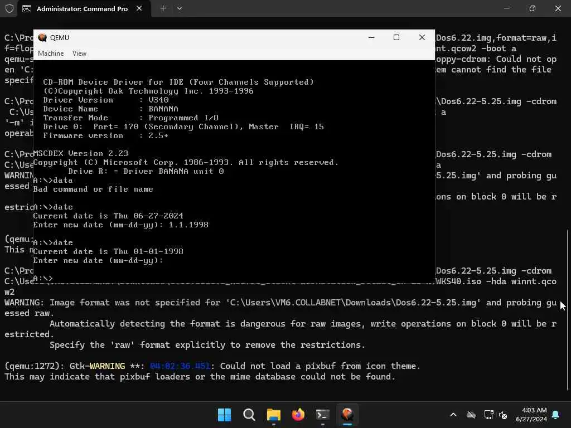
Task: Launch Firefox from the taskbar
Action: point(298,415)
